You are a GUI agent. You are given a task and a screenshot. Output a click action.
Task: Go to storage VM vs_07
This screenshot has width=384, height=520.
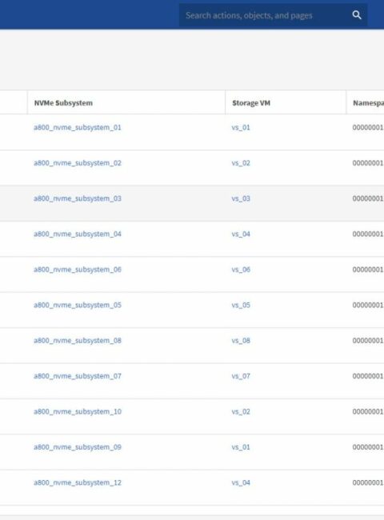click(241, 376)
